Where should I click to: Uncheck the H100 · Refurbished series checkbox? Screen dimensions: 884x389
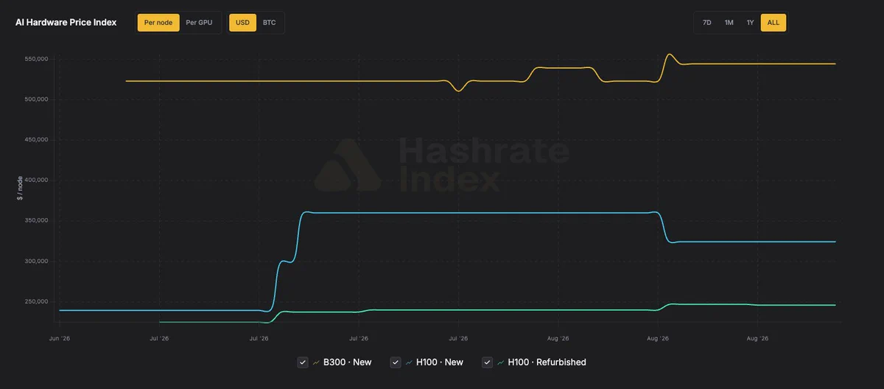pyautogui.click(x=487, y=362)
